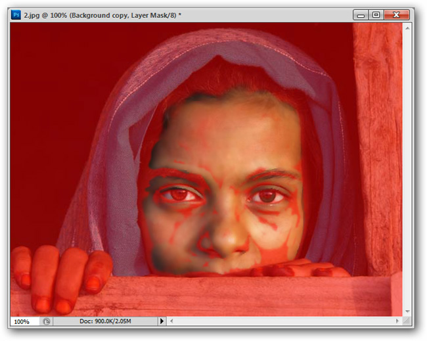Maximize the 2.jpg document window
The height and width of the screenshot is (341, 427).
coord(376,15)
